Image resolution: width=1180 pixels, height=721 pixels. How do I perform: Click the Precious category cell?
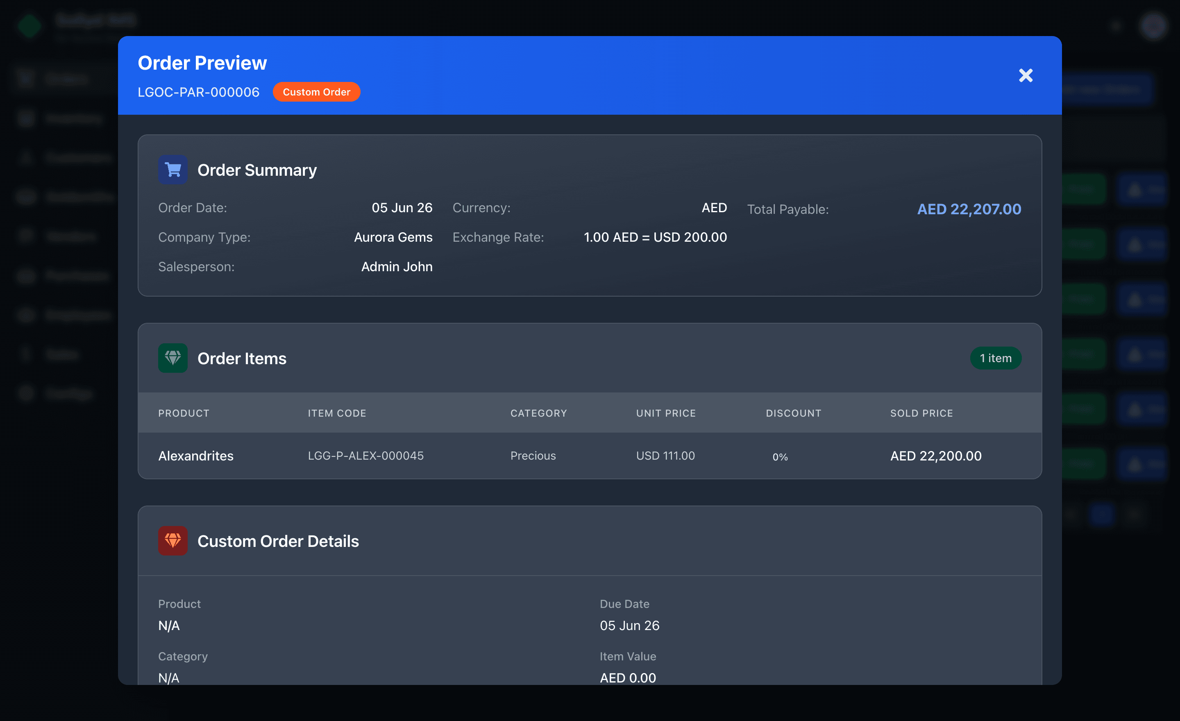click(x=533, y=456)
